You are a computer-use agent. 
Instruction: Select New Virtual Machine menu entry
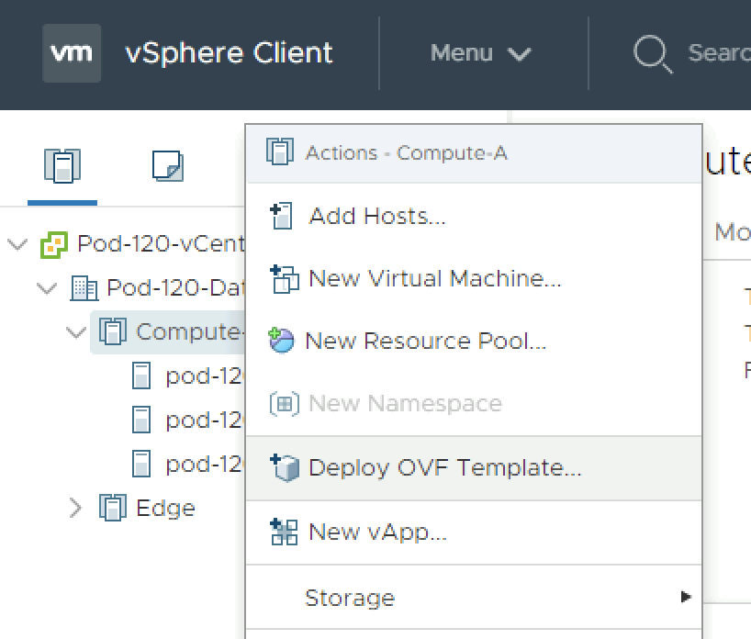pos(434,279)
